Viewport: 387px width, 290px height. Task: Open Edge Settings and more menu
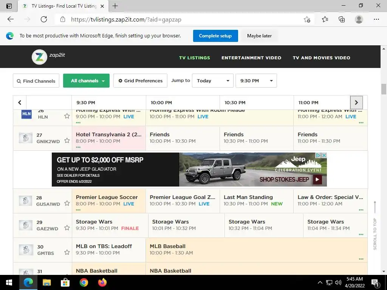(x=376, y=19)
